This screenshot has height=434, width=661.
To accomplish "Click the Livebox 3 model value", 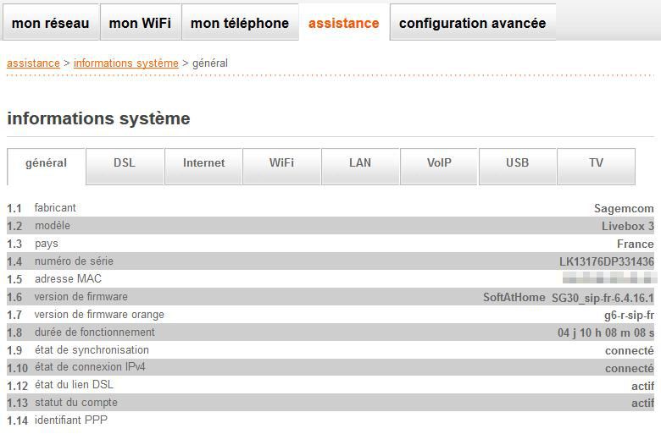I will [x=628, y=227].
